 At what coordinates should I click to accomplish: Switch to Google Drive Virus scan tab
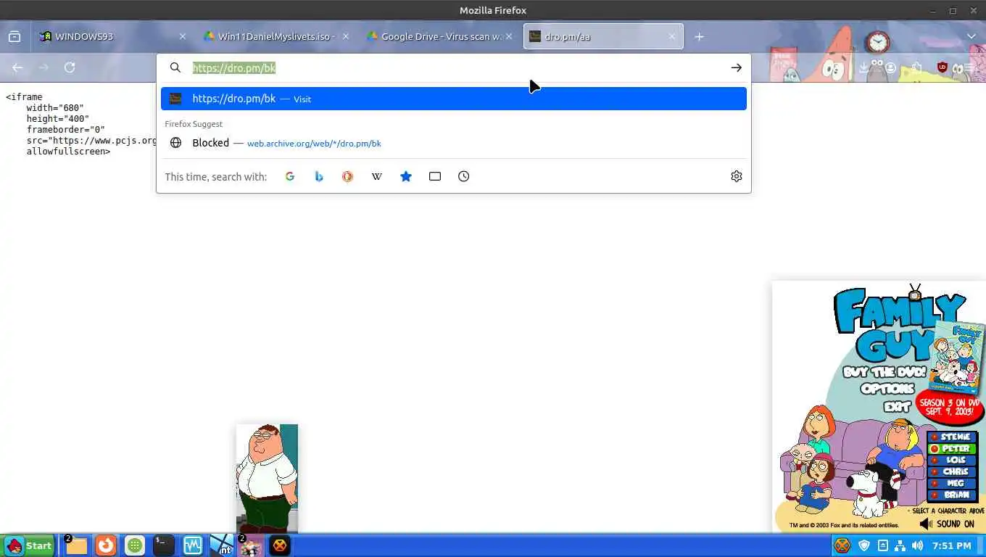tap(440, 36)
